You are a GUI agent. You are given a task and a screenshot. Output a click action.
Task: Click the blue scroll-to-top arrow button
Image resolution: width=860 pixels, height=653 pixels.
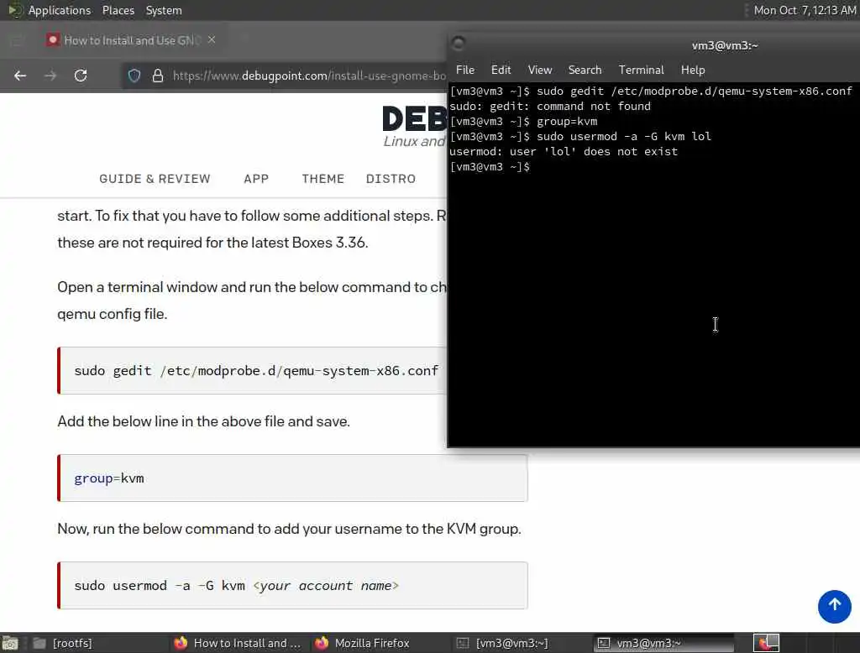point(834,606)
